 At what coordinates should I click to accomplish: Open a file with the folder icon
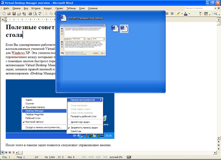pyautogui.click(x=9, y=14)
